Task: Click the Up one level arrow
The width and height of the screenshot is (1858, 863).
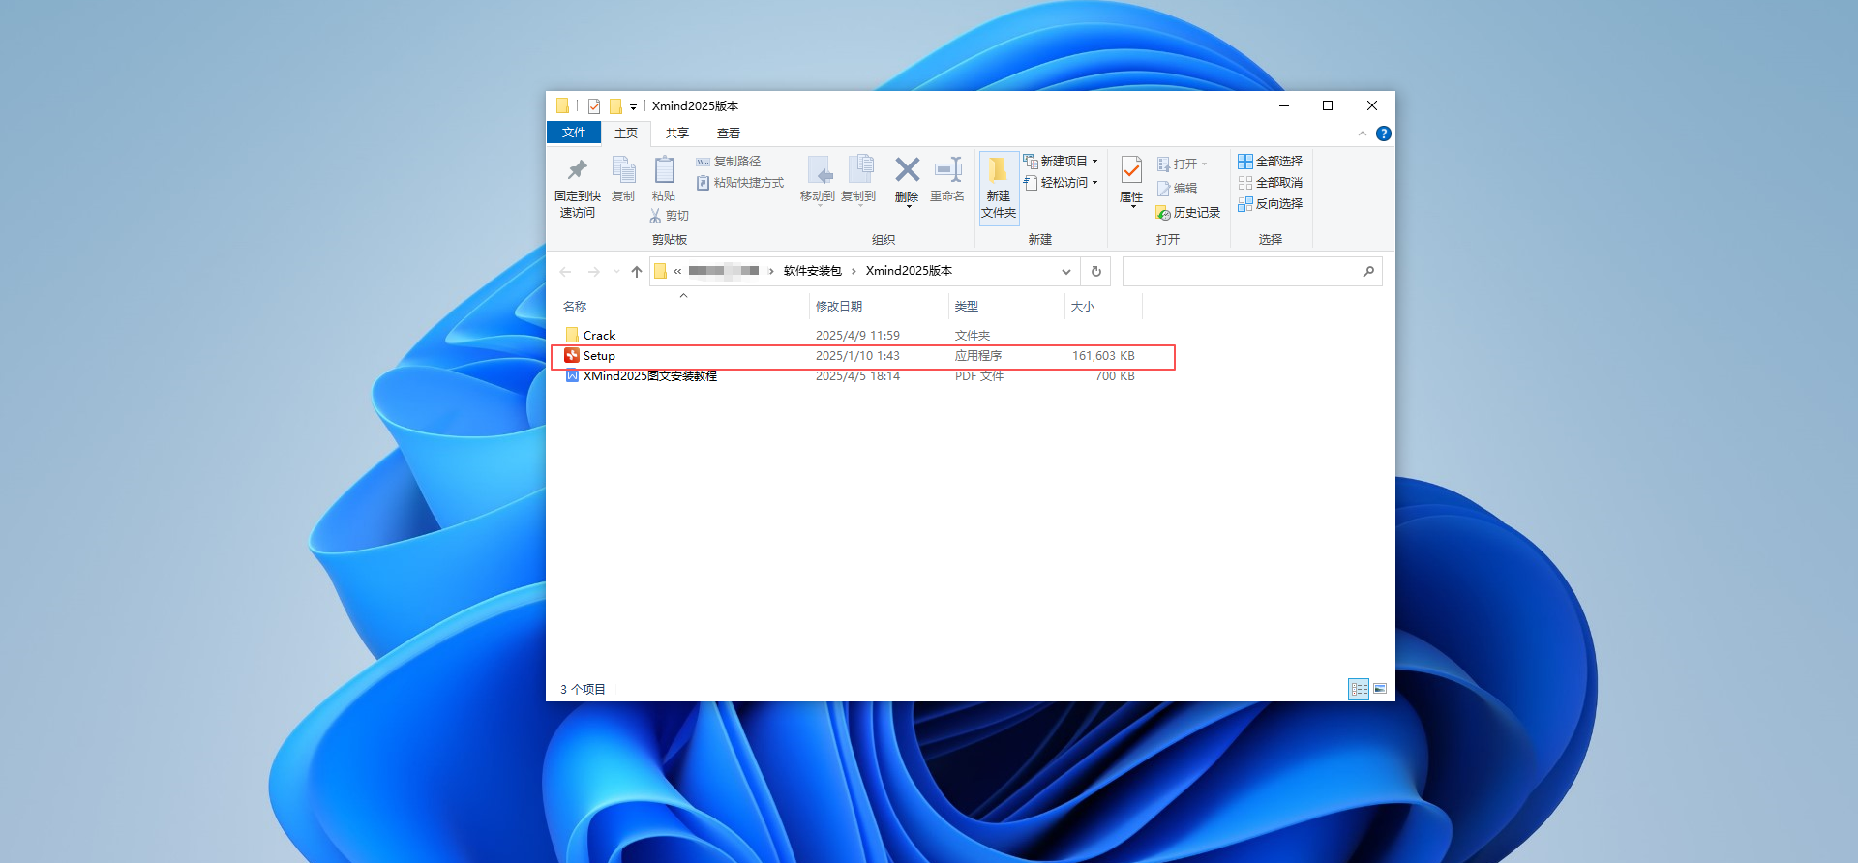Action: 637,272
